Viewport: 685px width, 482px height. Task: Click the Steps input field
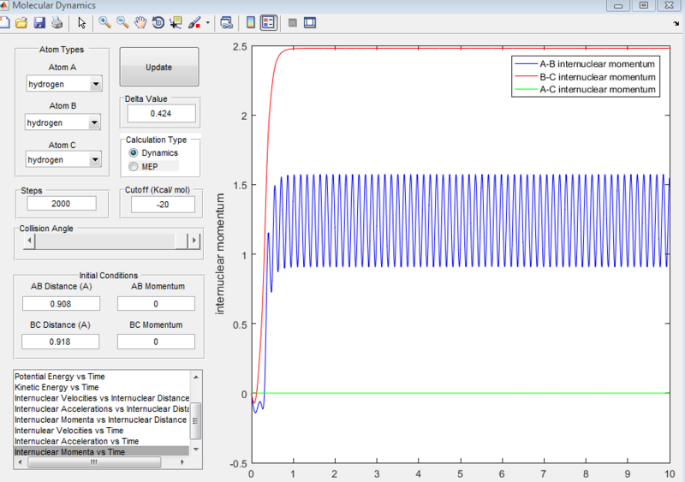tap(61, 204)
